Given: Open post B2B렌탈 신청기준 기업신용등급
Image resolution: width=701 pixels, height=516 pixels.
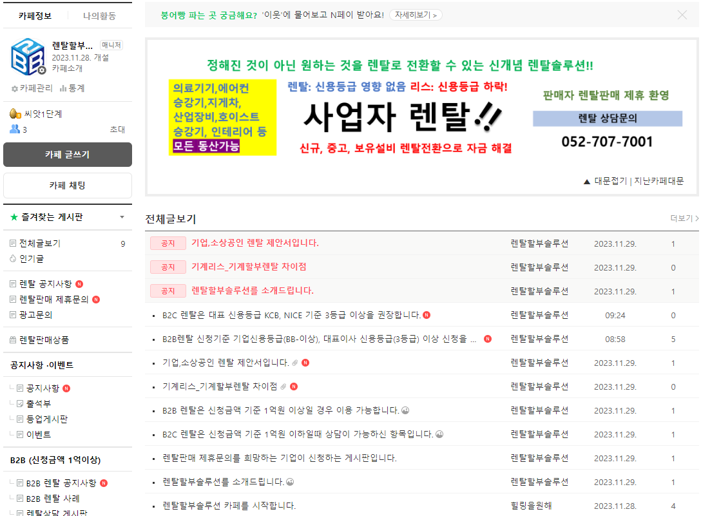Looking at the screenshot, I should coord(319,339).
